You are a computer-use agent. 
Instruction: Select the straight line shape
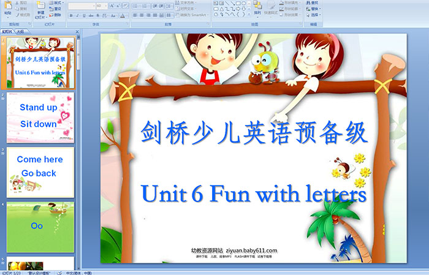pos(227,3)
